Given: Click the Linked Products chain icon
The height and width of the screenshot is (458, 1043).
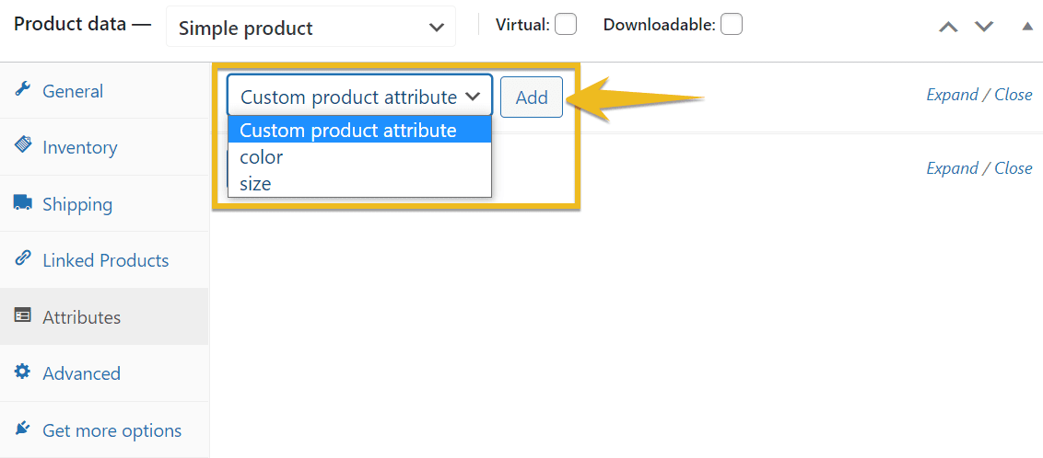Looking at the screenshot, I should pyautogui.click(x=23, y=258).
